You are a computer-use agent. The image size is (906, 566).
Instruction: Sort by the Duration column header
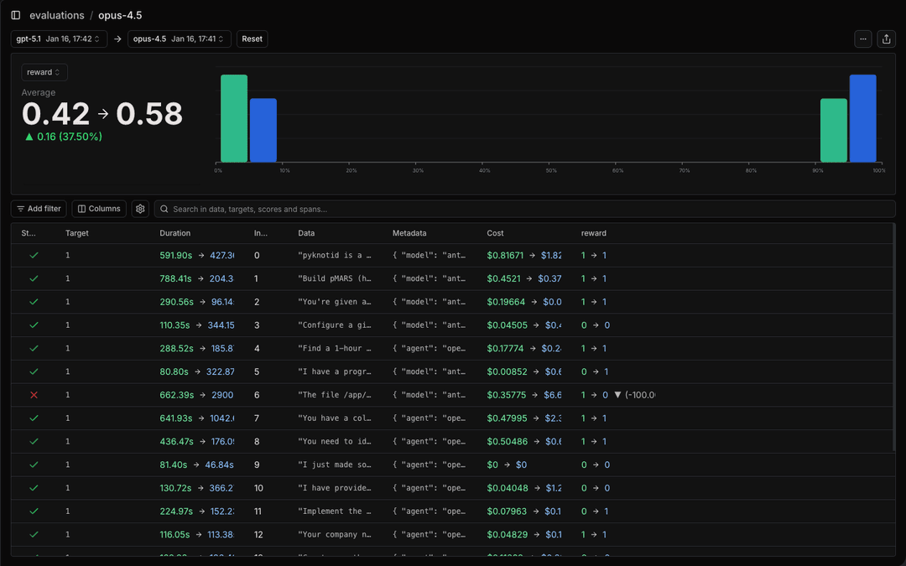pyautogui.click(x=175, y=233)
